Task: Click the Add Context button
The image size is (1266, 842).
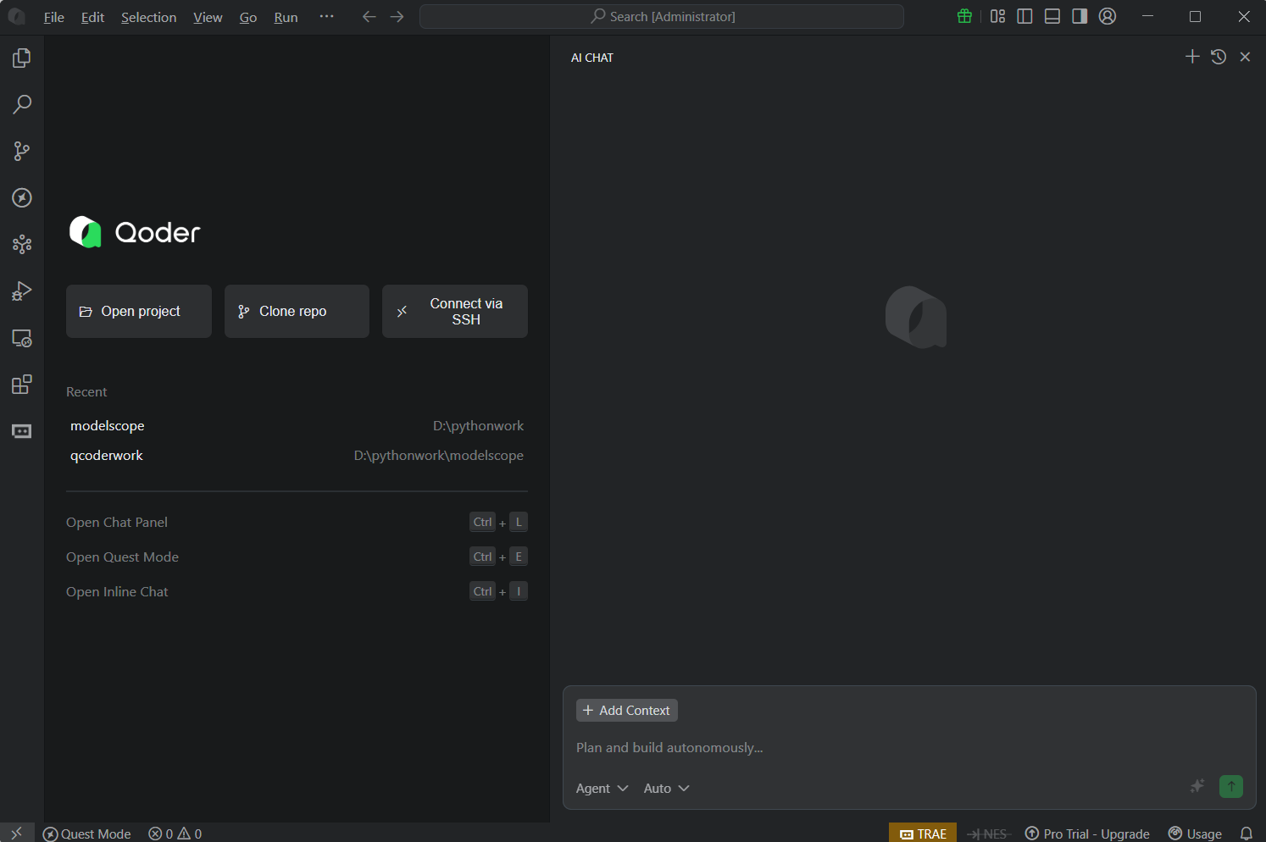Action: 627,710
